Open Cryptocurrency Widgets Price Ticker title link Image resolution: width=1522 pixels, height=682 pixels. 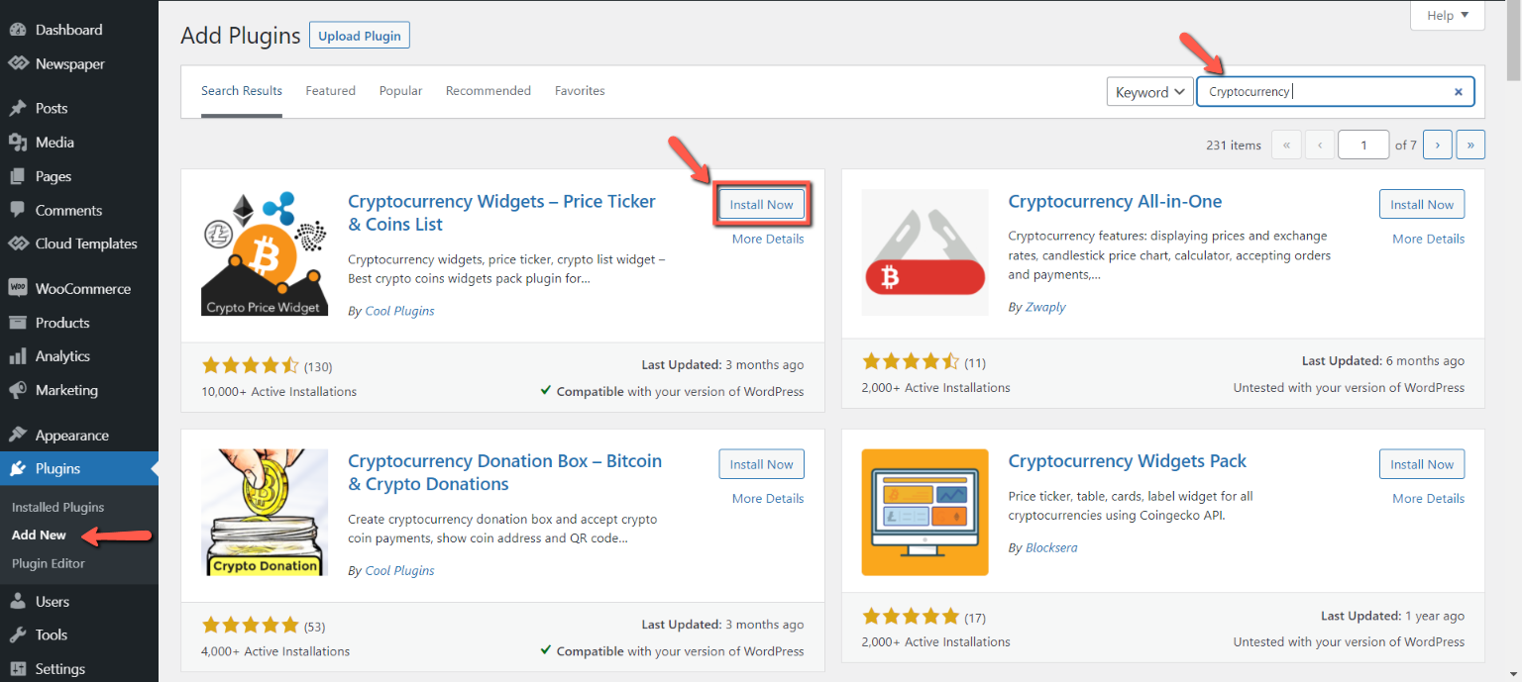pyautogui.click(x=501, y=213)
